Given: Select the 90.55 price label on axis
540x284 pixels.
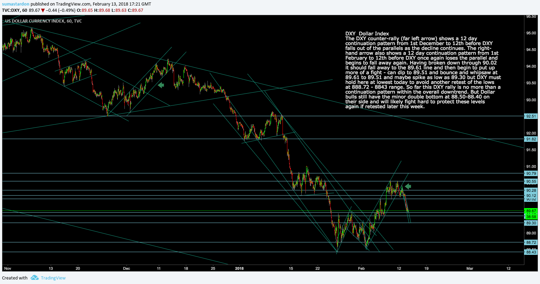Looking at the screenshot, I should pyautogui.click(x=531, y=181).
